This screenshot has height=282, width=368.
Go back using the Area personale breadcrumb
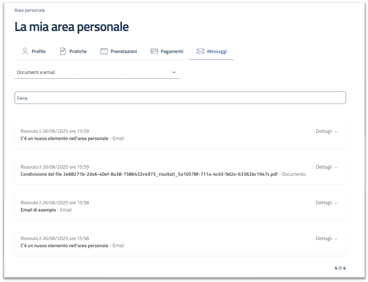(30, 10)
